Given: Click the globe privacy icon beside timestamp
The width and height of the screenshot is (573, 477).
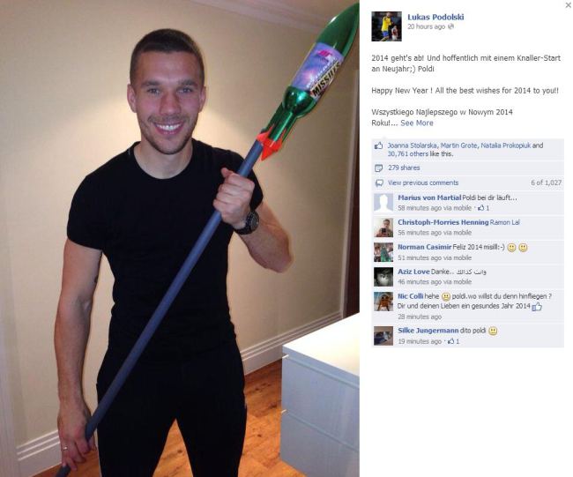Looking at the screenshot, I should point(451,26).
